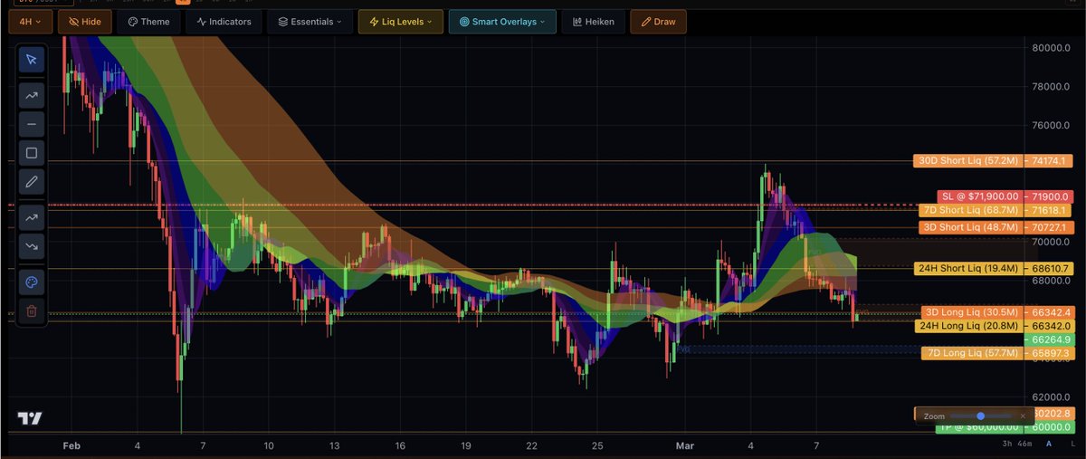Click the 3D Long Liq (30.5M) label
1086x459 pixels.
point(971,311)
